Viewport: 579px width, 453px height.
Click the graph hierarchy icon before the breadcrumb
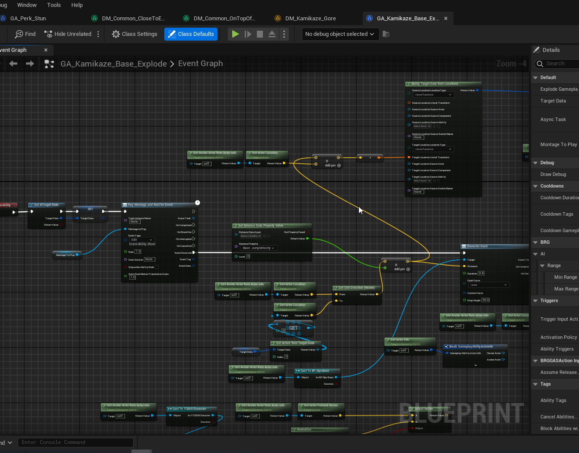49,64
